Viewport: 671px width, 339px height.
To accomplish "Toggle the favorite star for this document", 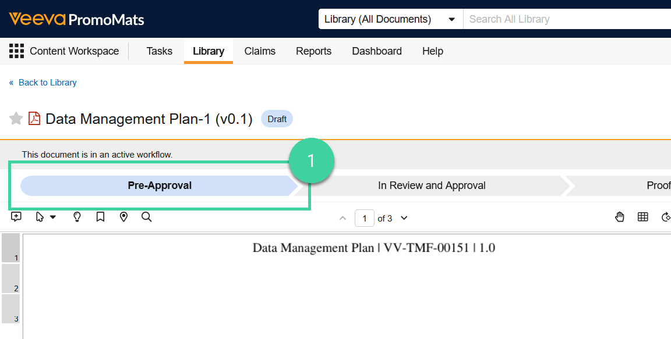I will click(x=16, y=118).
